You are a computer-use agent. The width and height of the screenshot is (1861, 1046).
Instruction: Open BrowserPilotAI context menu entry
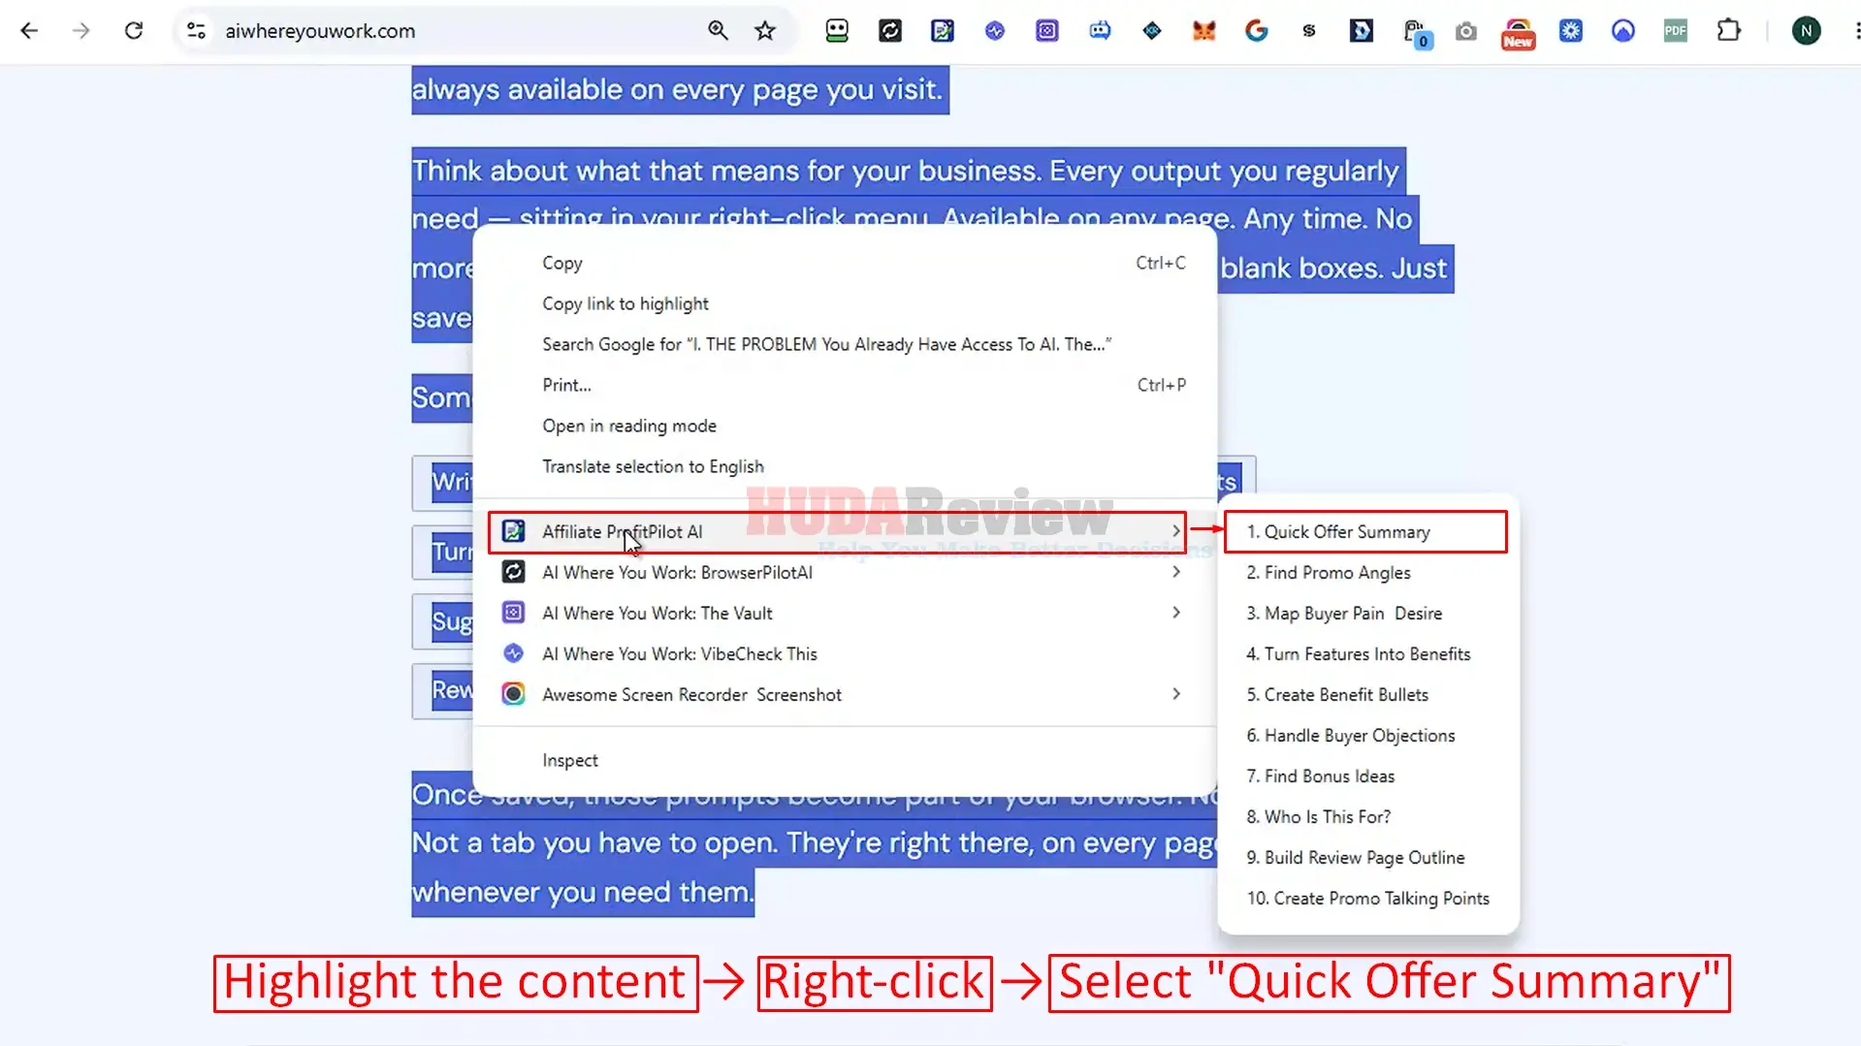coord(845,572)
